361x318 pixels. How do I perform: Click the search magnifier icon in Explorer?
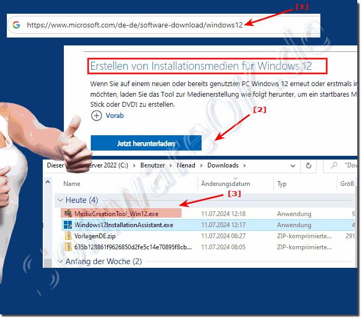pos(334,165)
